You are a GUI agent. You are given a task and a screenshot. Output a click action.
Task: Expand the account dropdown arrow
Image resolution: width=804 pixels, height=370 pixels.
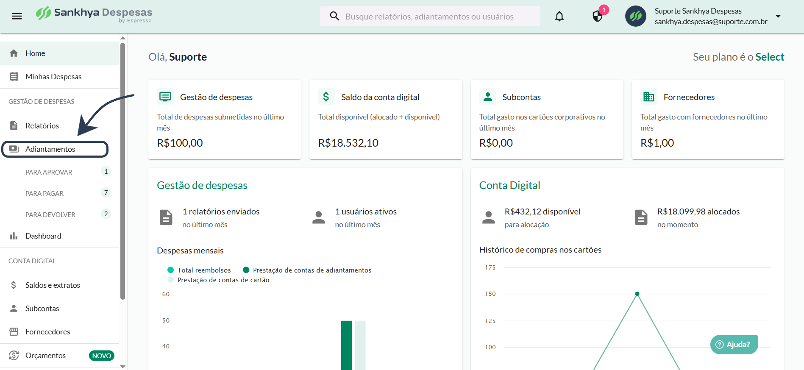coord(778,16)
